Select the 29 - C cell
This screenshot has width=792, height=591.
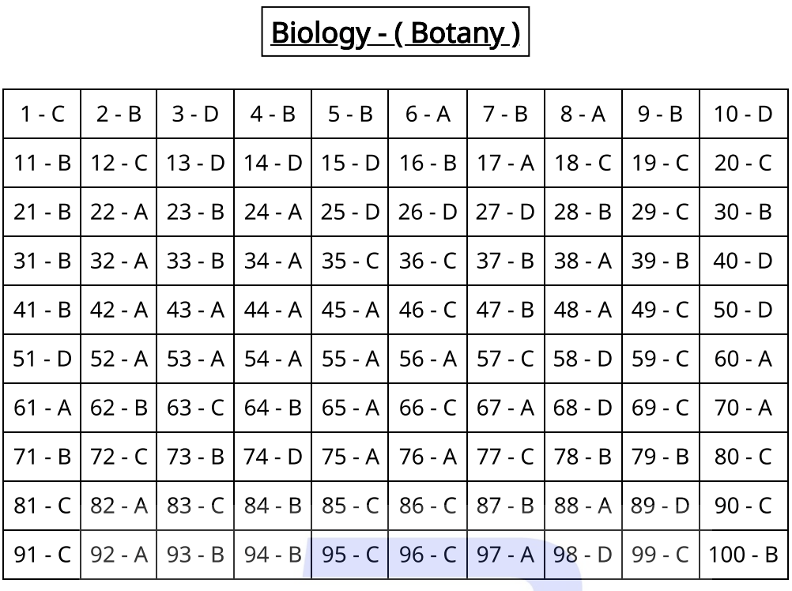coord(660,213)
